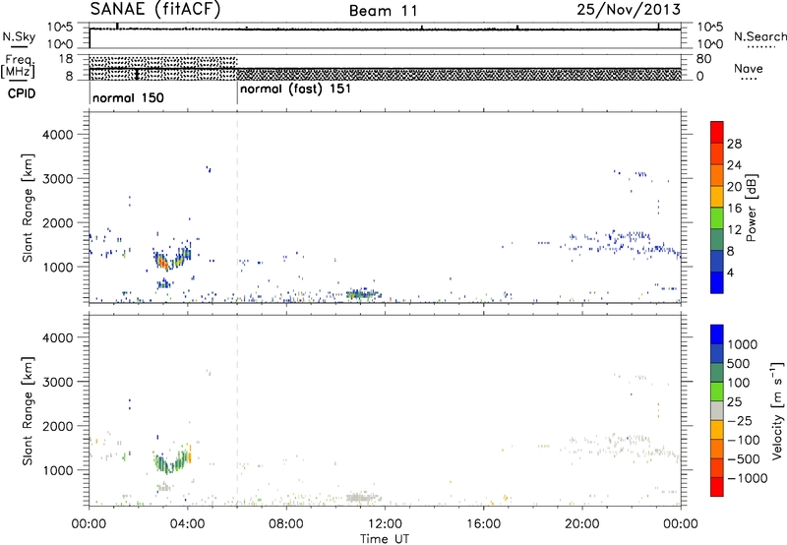Click the 'normal (fast) 151' CPID annotation
787x545 pixels.
pos(295,90)
